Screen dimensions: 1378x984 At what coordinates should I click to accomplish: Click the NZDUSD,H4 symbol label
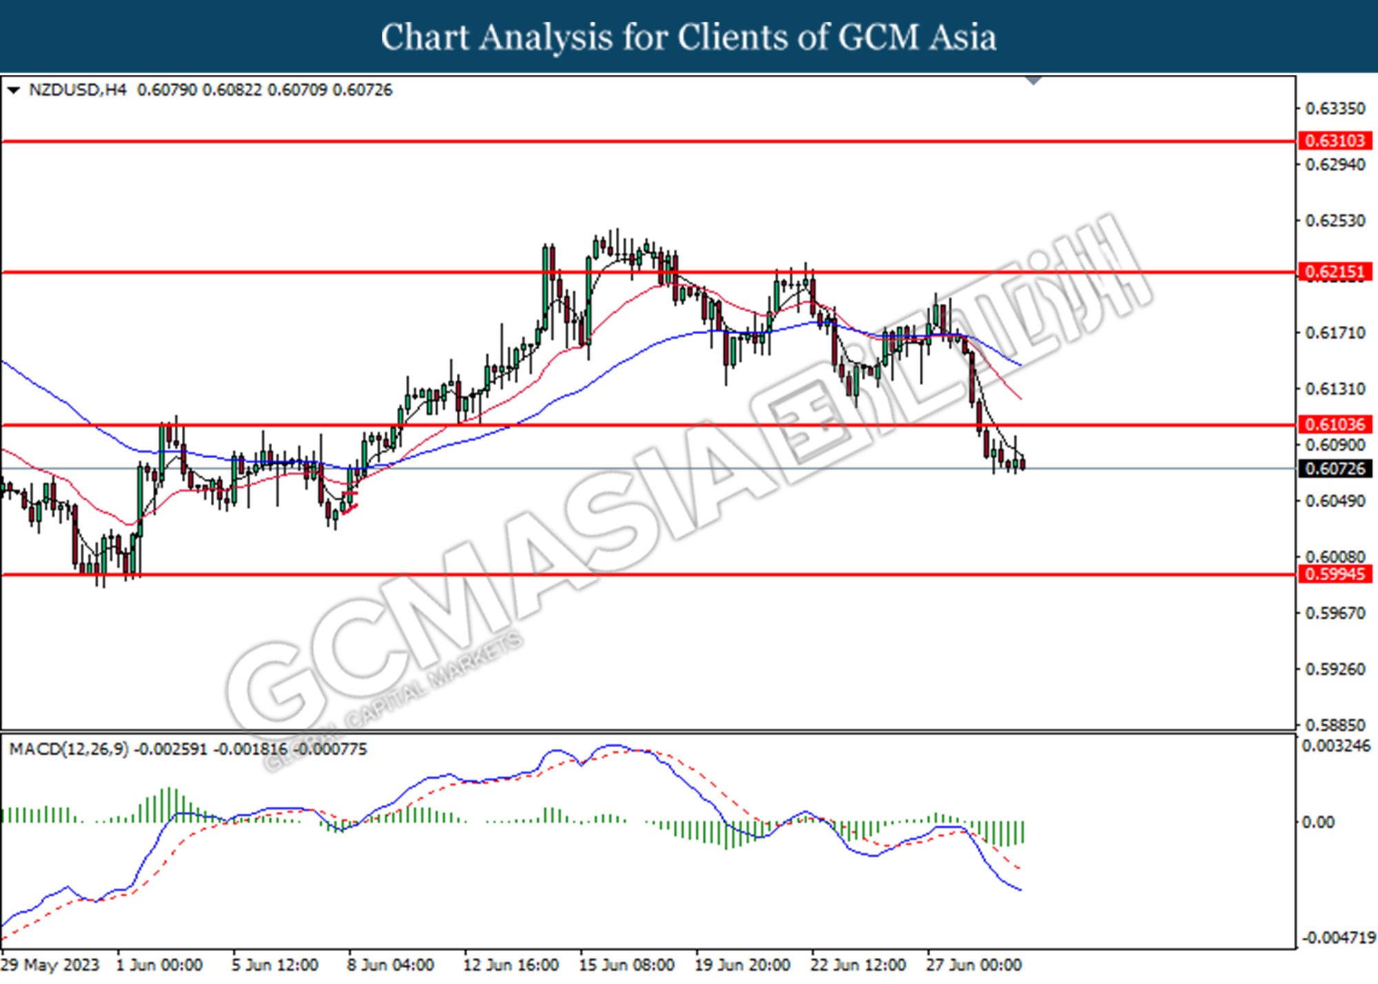click(x=78, y=90)
